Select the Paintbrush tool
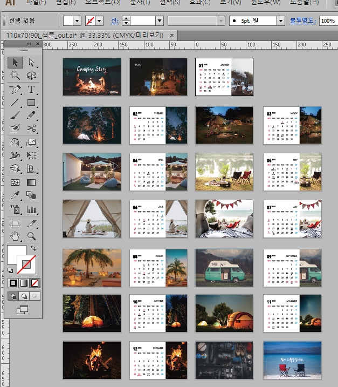Viewport: 338px width, 387px height. point(15,116)
